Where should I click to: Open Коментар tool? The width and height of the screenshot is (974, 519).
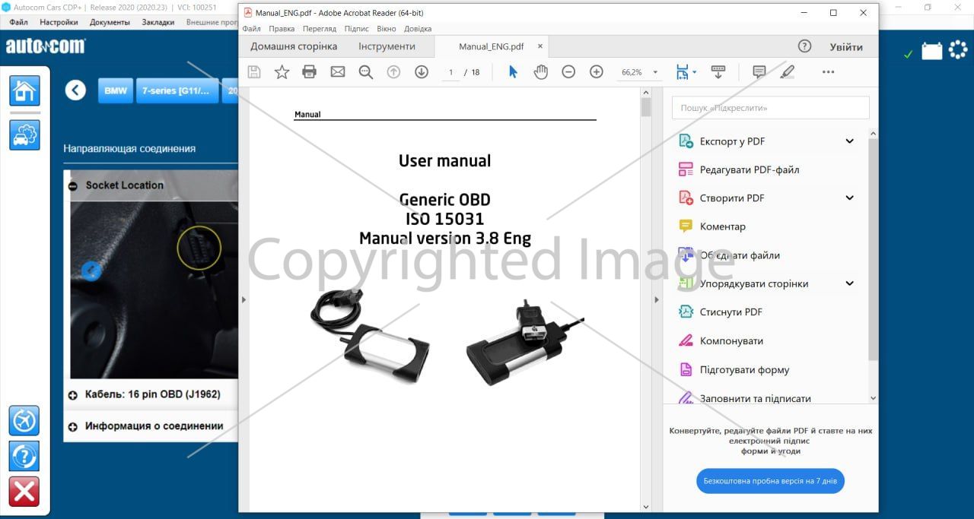[x=711, y=226]
